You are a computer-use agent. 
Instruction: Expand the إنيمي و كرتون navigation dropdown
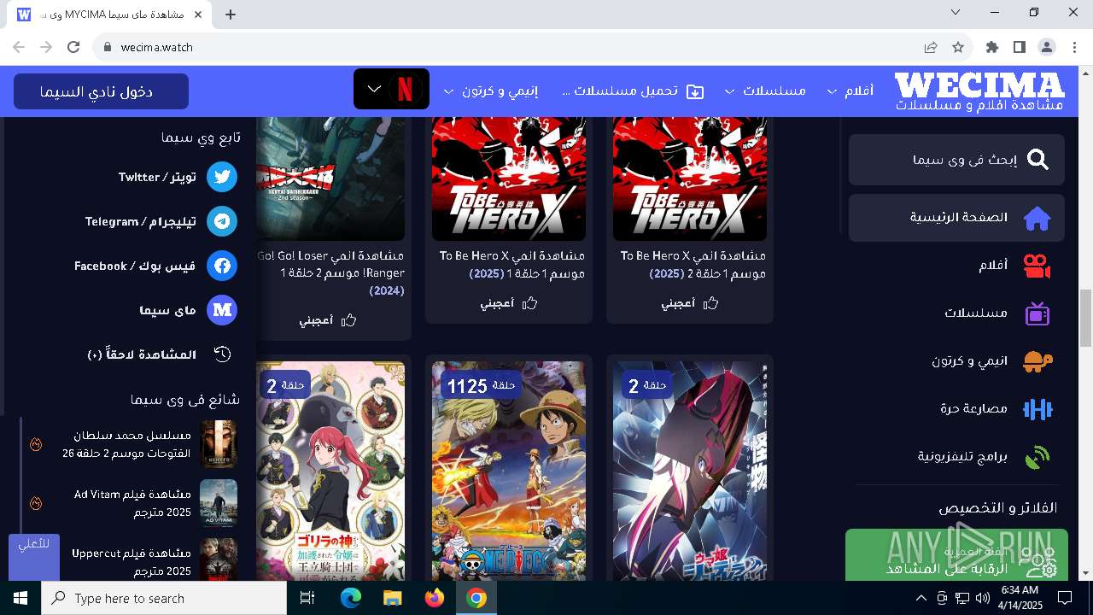click(x=449, y=91)
